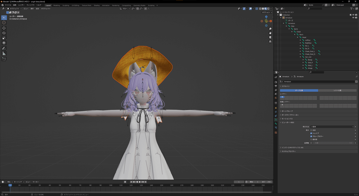The width and height of the screenshot is (359, 196).
Task: Select the Scale tool
Action: tap(4, 38)
